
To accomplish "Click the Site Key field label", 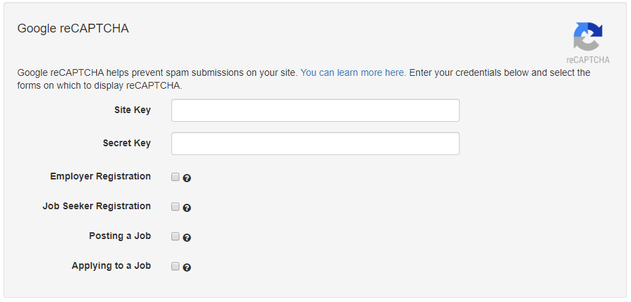I will click(x=133, y=110).
